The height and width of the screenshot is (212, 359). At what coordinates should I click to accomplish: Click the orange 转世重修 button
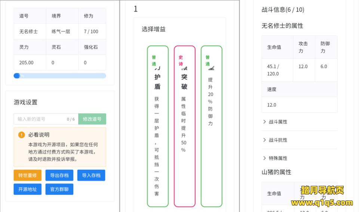pos(27,175)
